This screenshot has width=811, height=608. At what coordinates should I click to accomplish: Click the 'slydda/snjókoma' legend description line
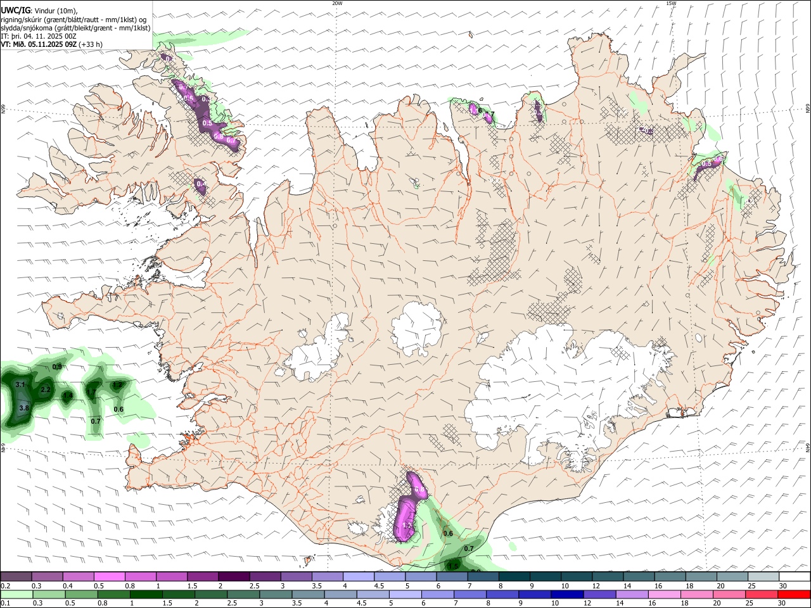pyautogui.click(x=75, y=28)
